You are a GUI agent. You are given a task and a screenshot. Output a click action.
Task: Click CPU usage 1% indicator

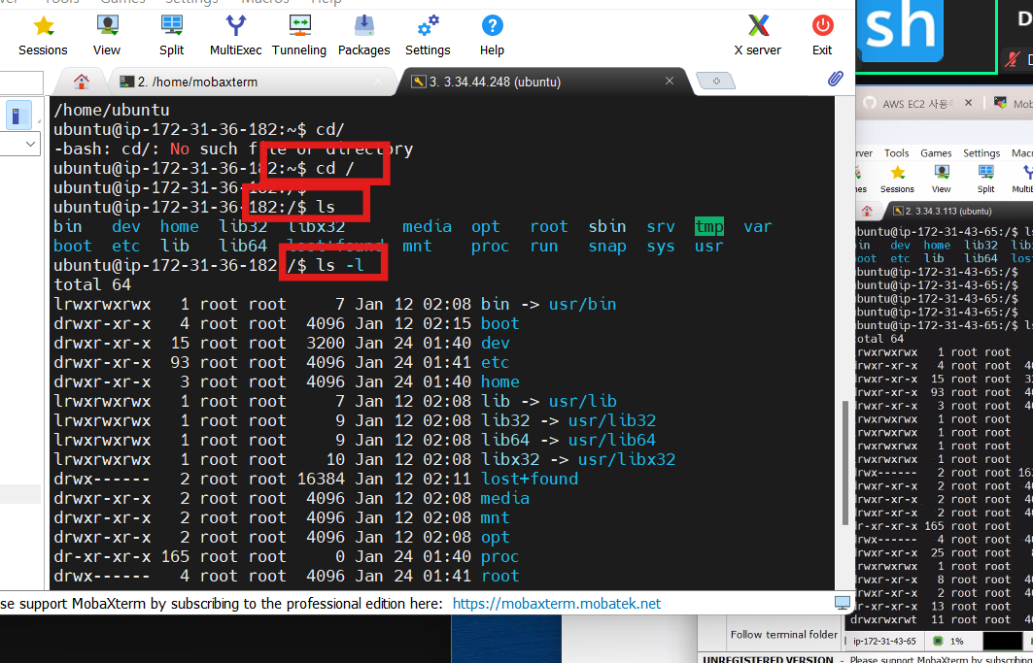948,641
